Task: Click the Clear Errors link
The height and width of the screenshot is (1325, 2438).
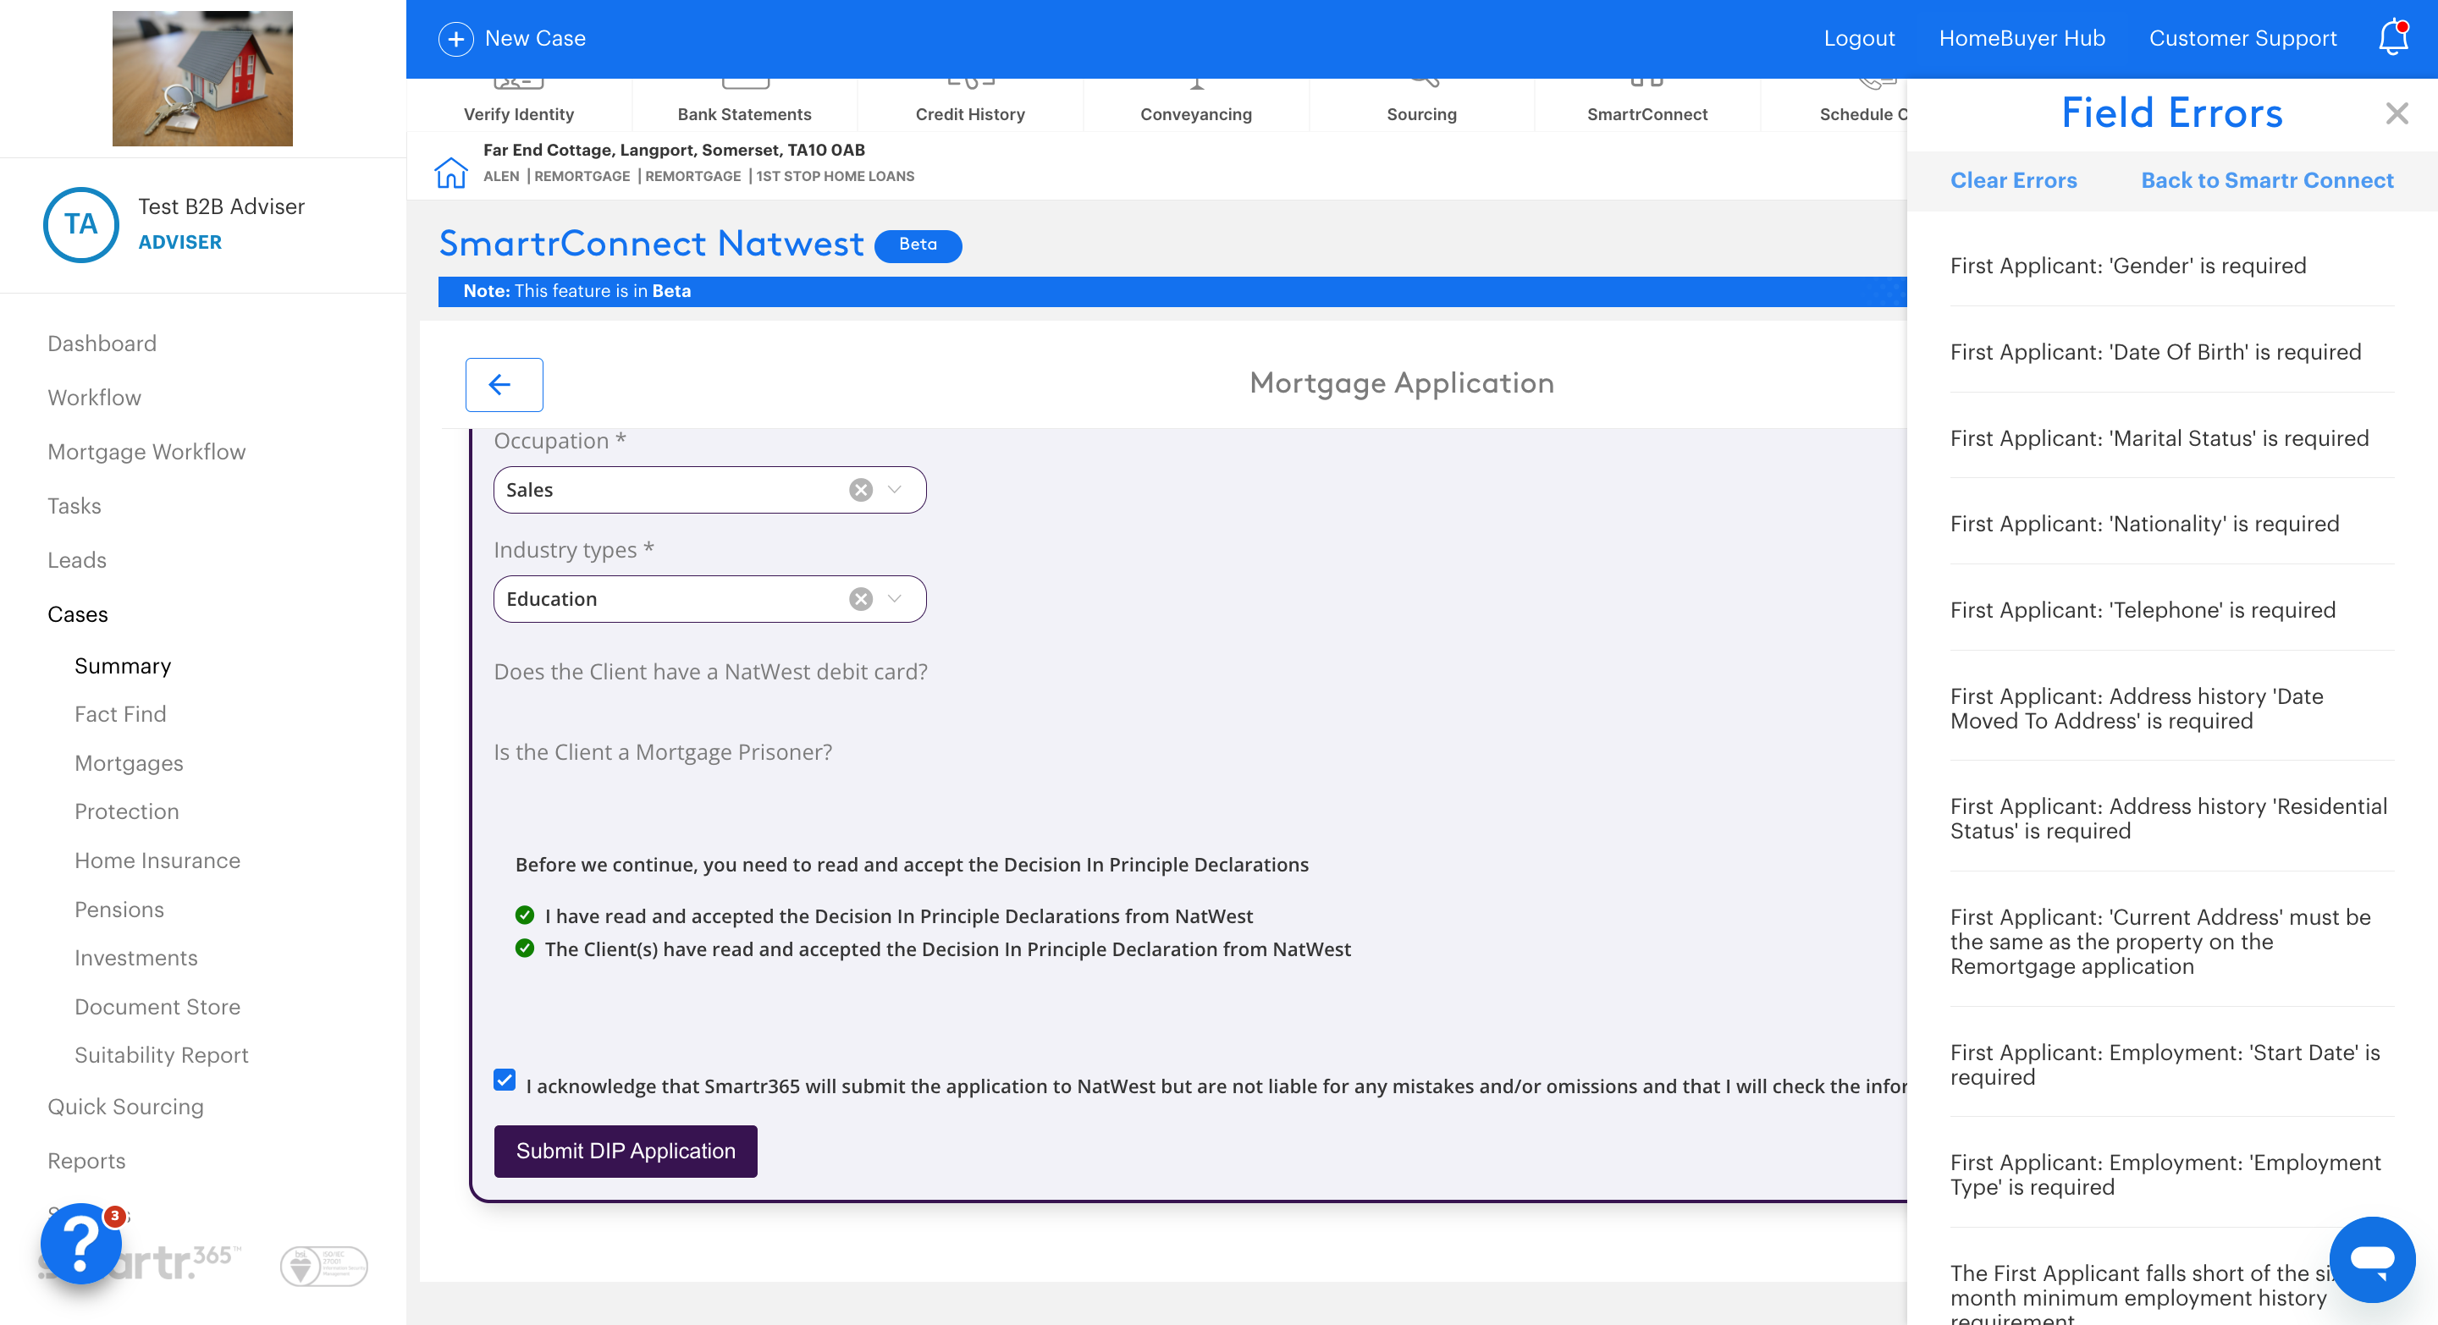Action: point(2013,179)
